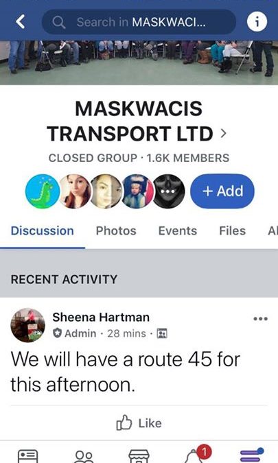Screen dimensions: 278x463
Task: Open the menu icon in bottom bar
Action: tap(252, 455)
